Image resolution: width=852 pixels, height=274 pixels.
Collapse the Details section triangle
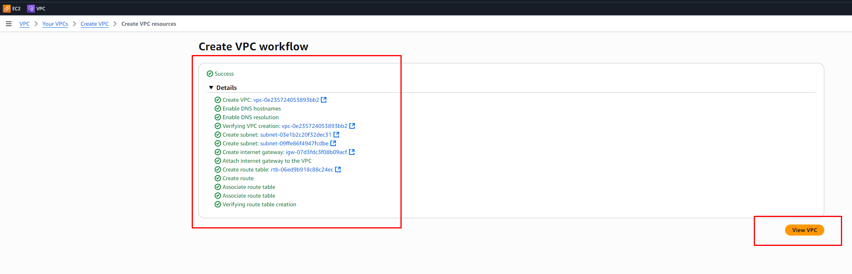point(211,88)
